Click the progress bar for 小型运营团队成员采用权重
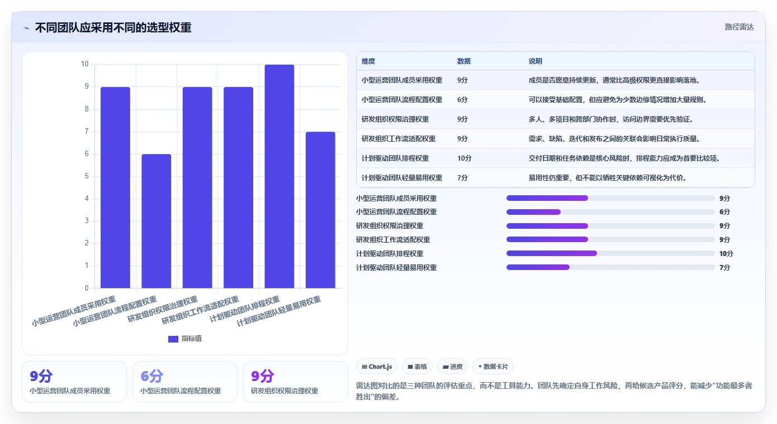 click(x=610, y=198)
